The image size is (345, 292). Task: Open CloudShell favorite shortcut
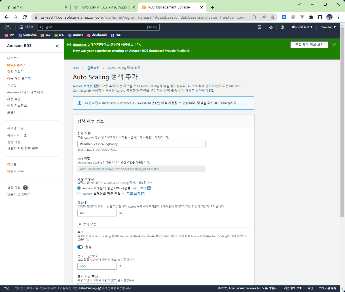coord(27,35)
